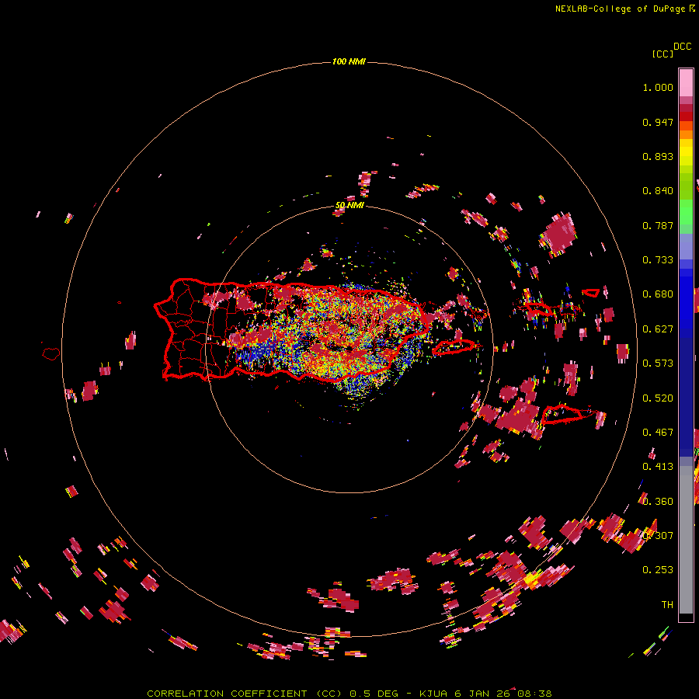699x699 pixels.
Task: Click the 0.413 scale value
Action: pyautogui.click(x=658, y=467)
